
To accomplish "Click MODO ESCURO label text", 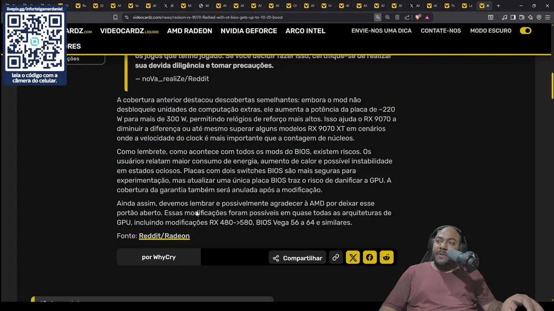I will pos(491,31).
